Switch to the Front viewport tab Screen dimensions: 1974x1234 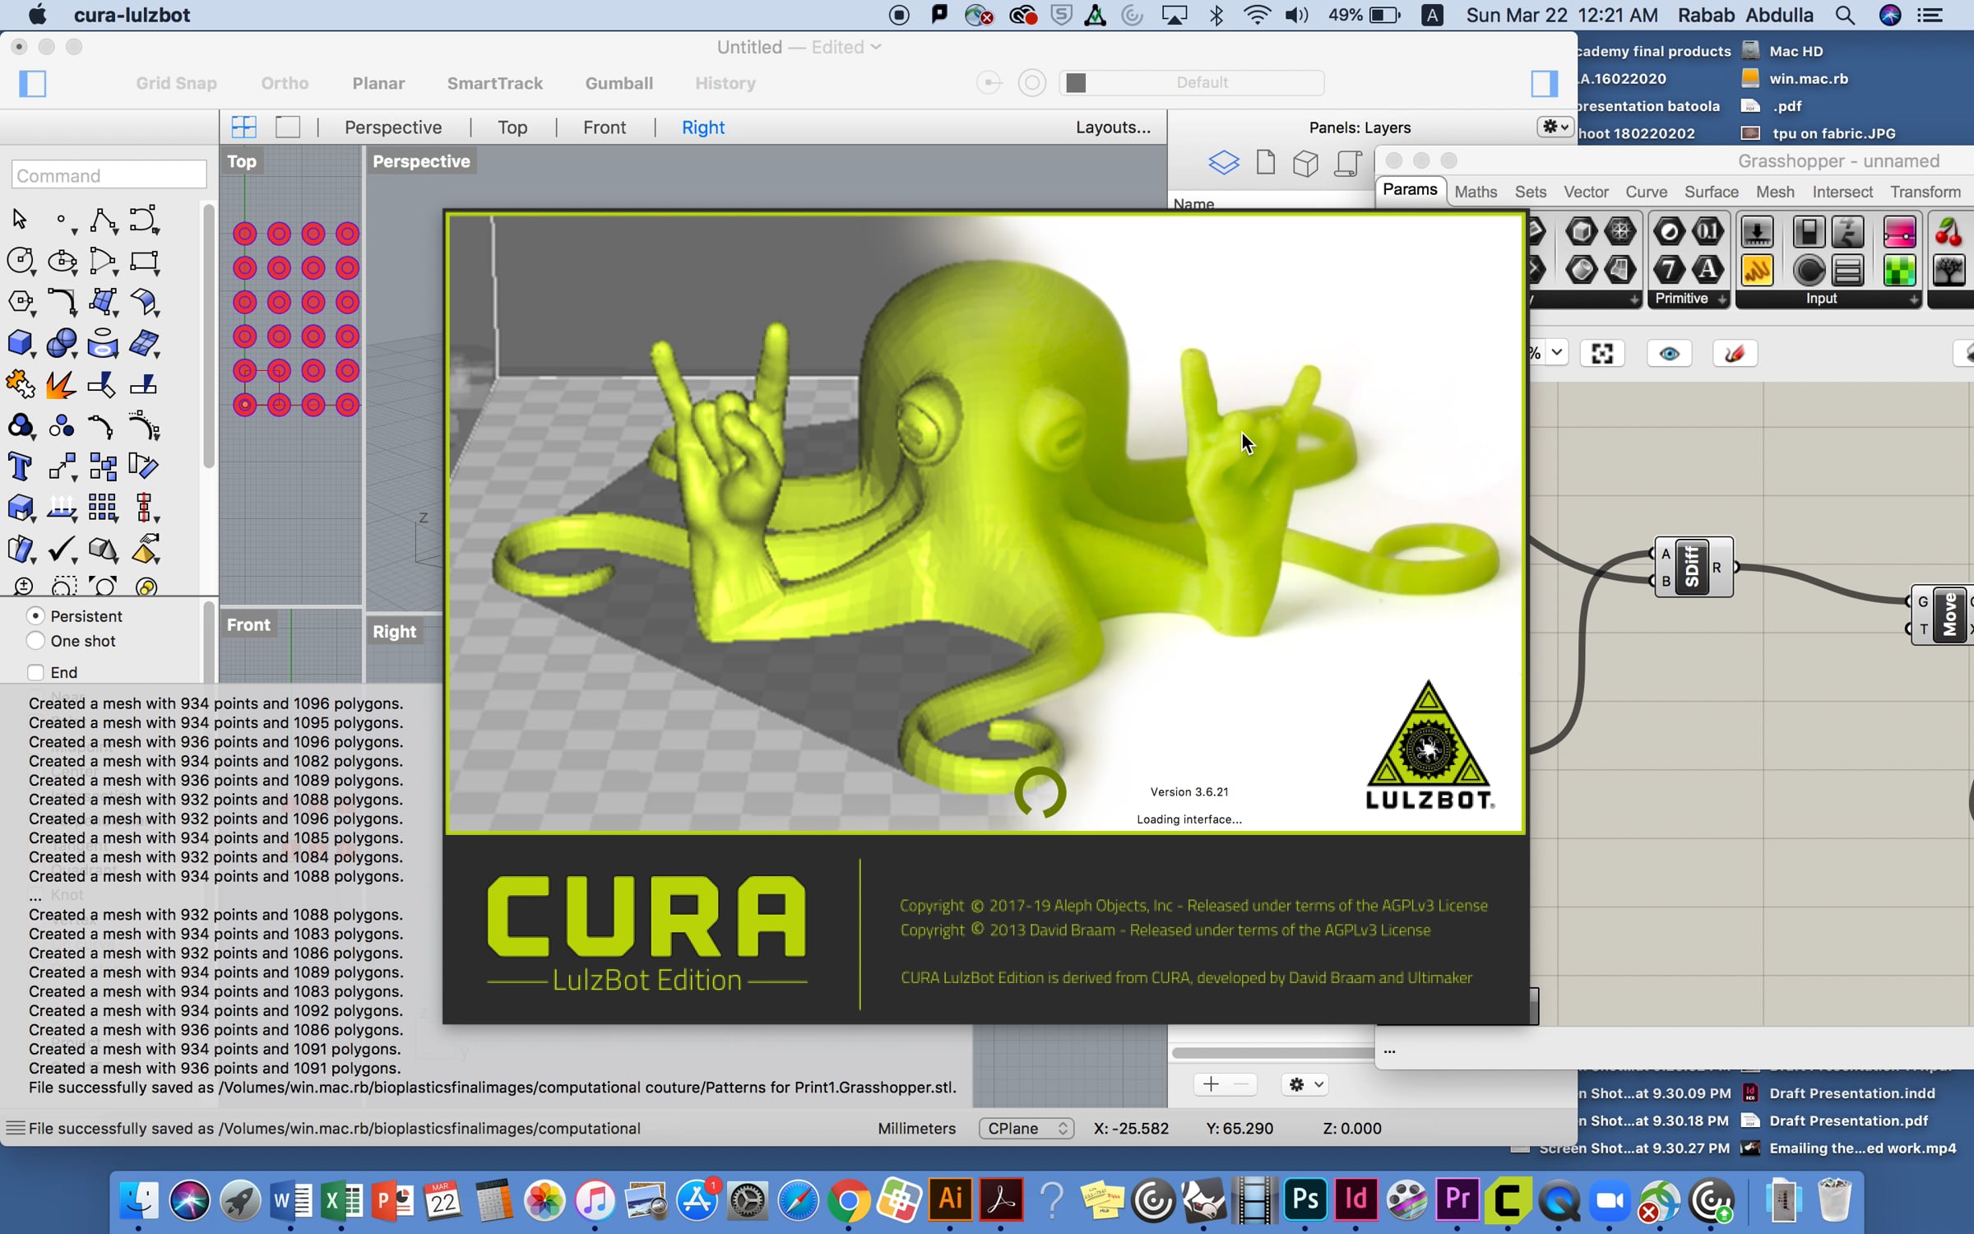click(x=605, y=128)
